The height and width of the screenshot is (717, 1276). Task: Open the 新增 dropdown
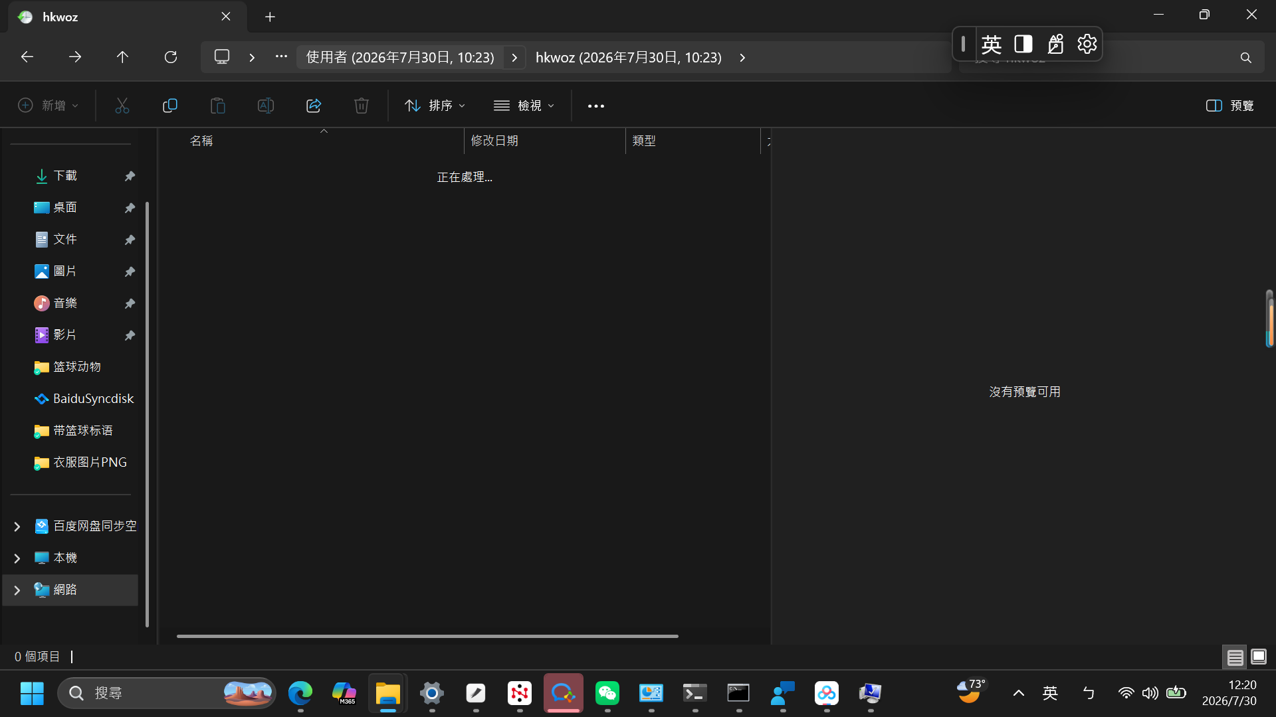(48, 106)
